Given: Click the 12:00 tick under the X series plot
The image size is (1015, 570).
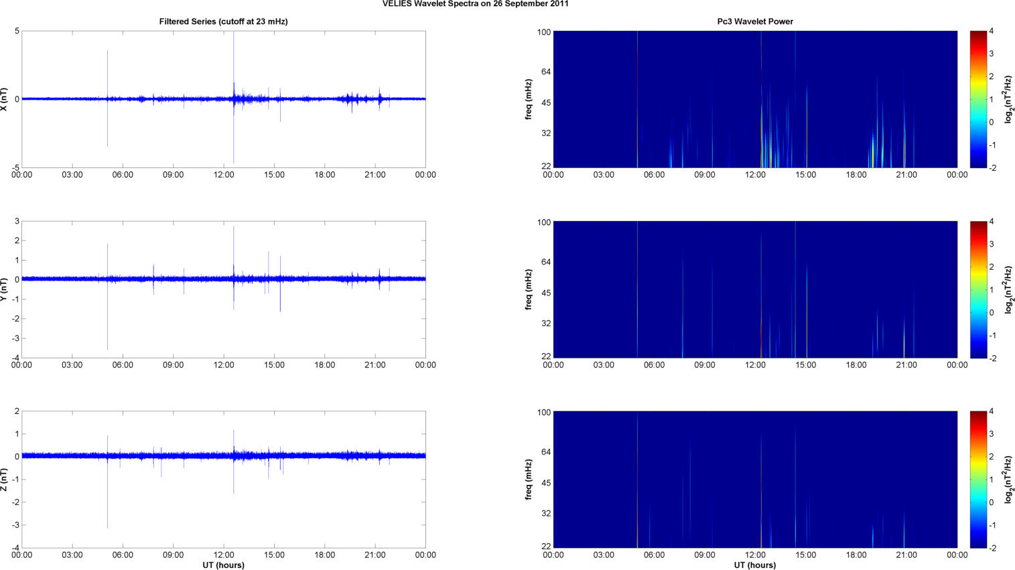Looking at the screenshot, I should [x=224, y=175].
